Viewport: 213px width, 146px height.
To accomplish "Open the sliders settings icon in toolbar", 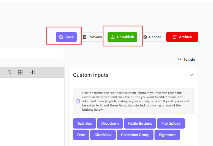I will pos(33,72).
